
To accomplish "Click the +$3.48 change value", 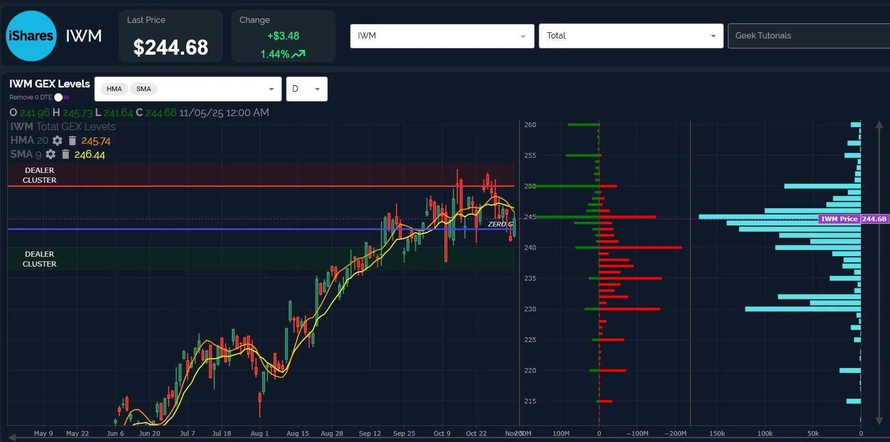I will (x=283, y=36).
